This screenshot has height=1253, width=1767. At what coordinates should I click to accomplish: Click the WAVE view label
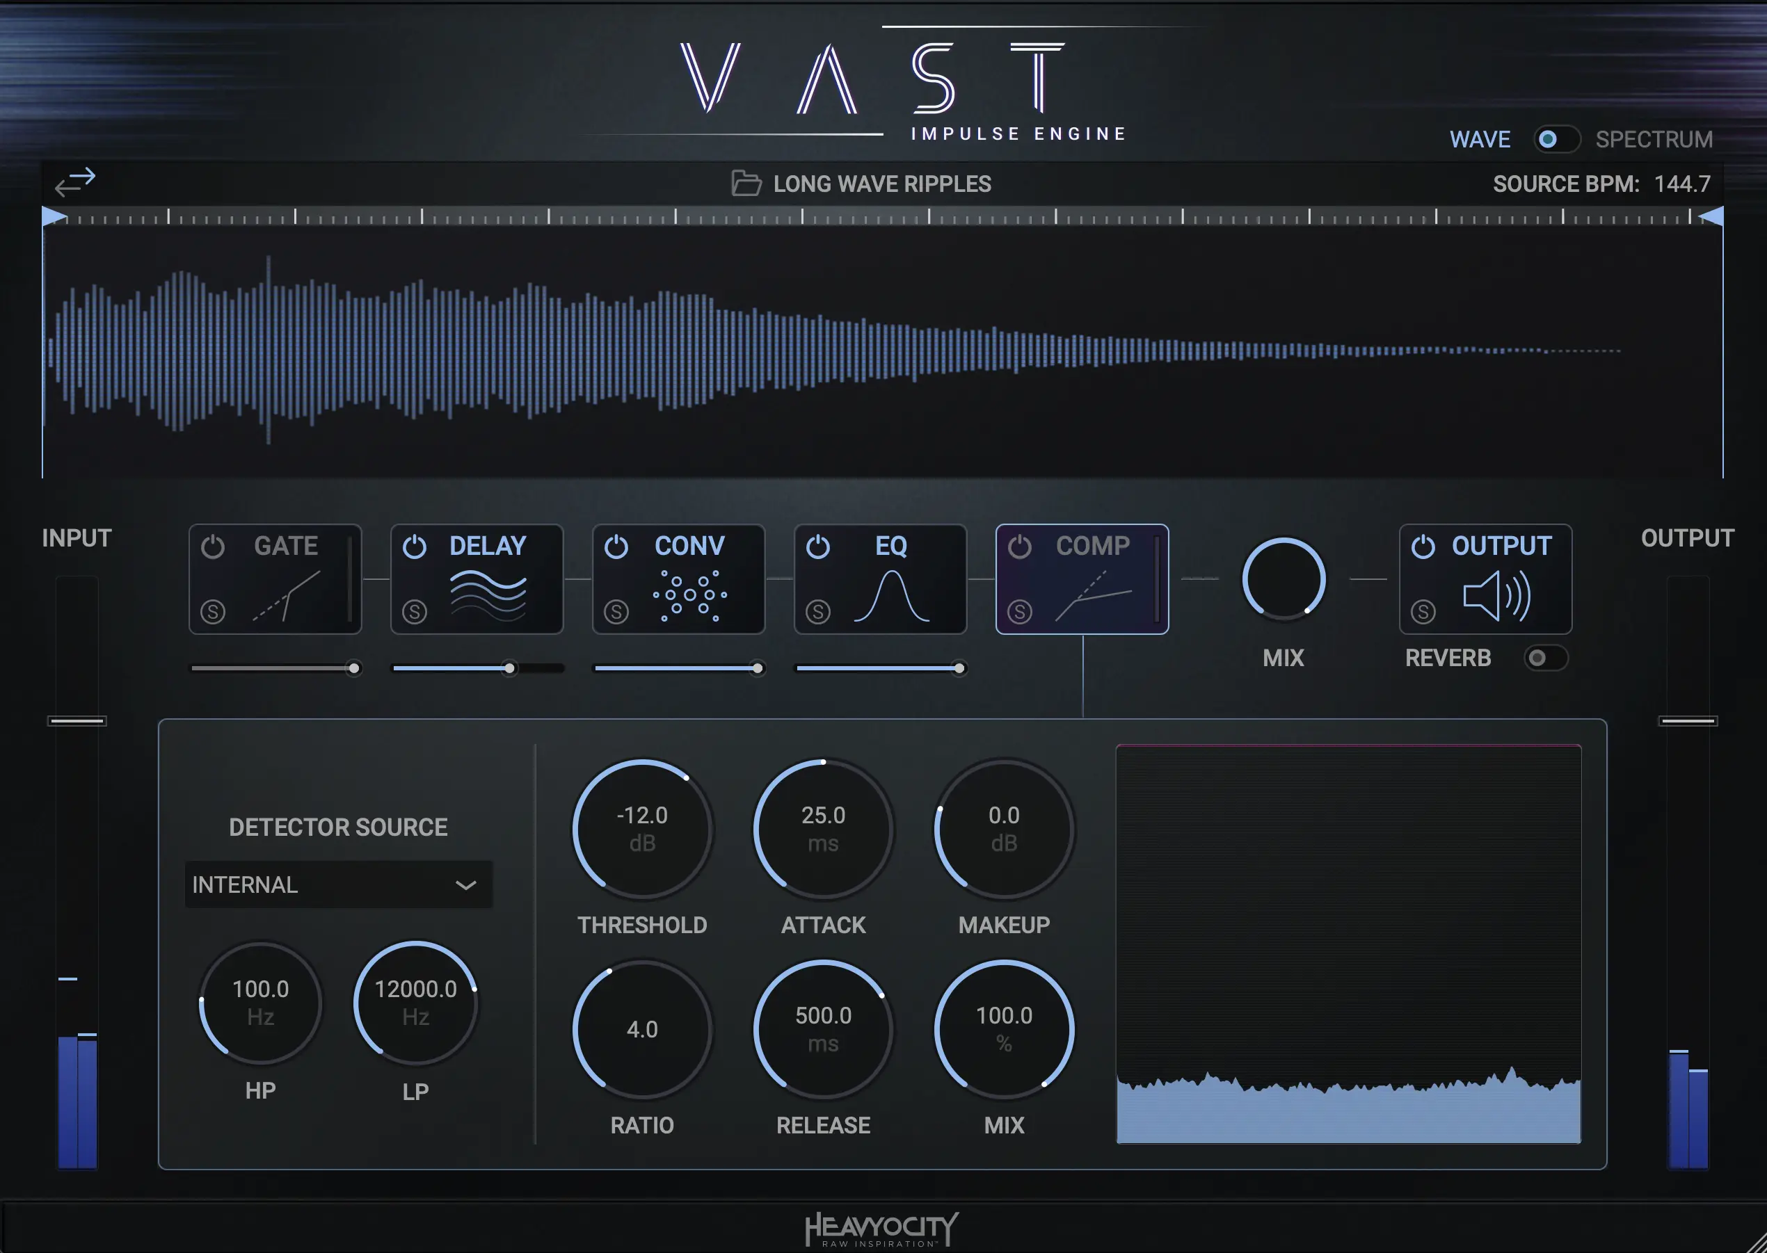point(1480,140)
